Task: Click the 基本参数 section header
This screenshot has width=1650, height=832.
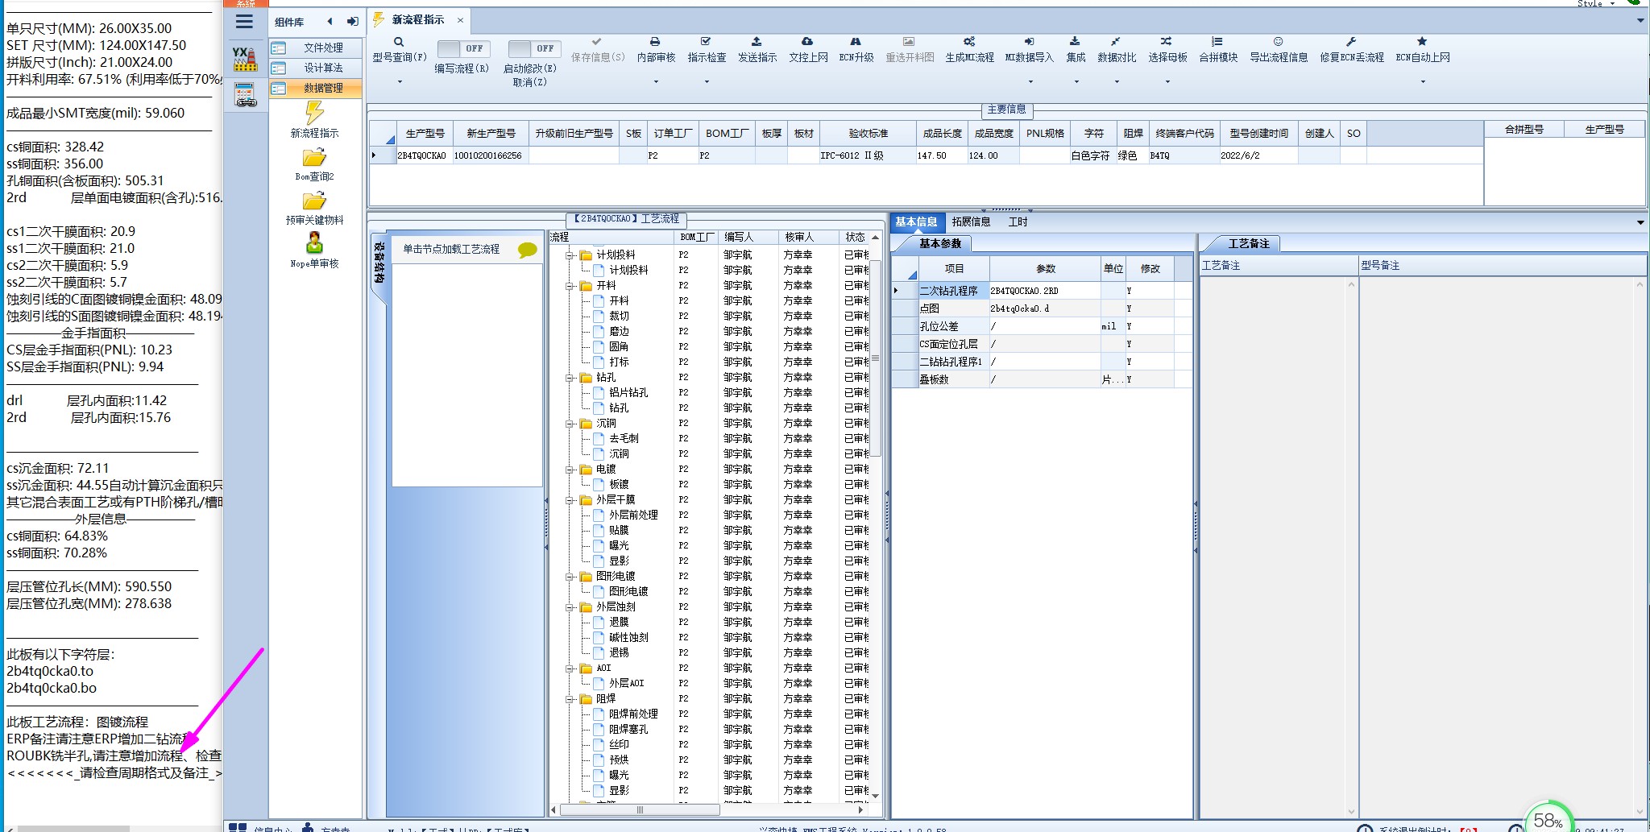Action: tap(939, 243)
